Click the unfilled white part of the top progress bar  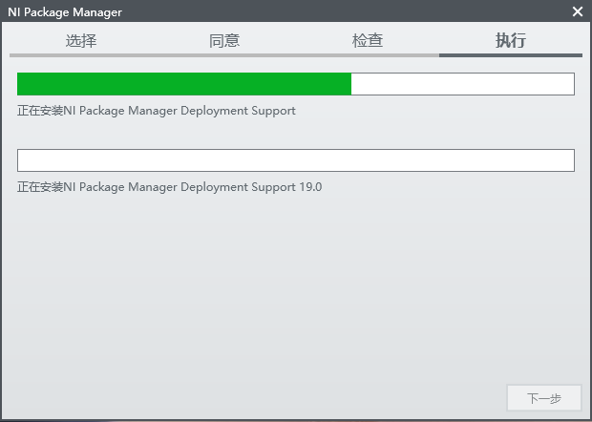coord(462,84)
